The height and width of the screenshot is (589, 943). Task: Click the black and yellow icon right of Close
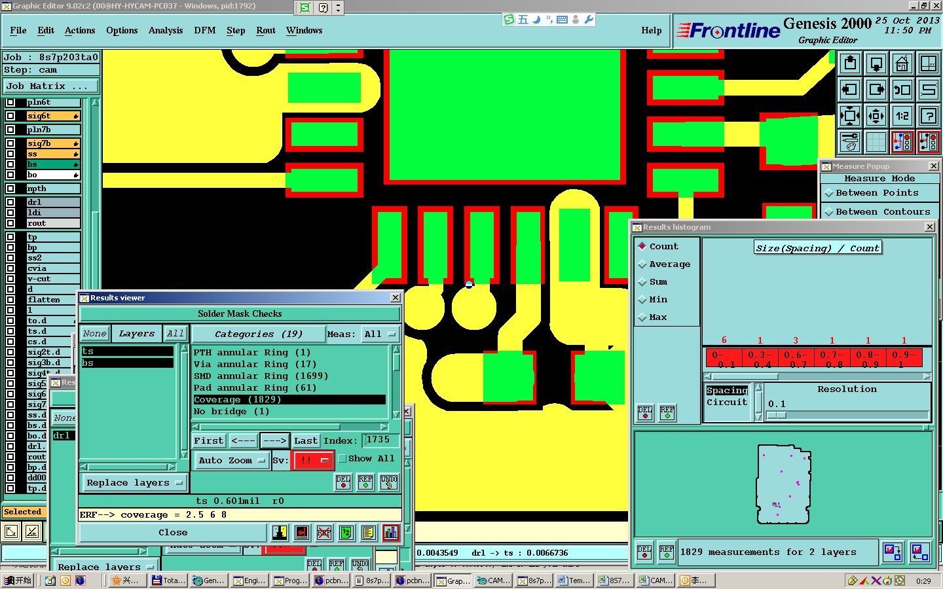coord(280,533)
